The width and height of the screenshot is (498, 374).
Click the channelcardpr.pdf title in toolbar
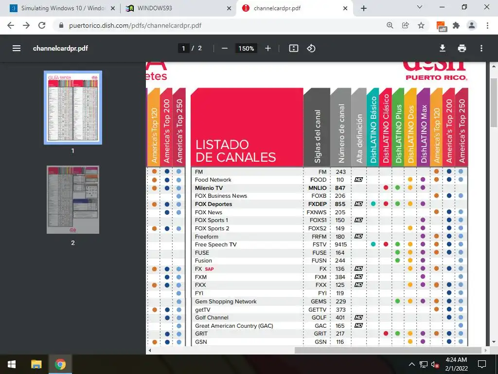coord(60,48)
